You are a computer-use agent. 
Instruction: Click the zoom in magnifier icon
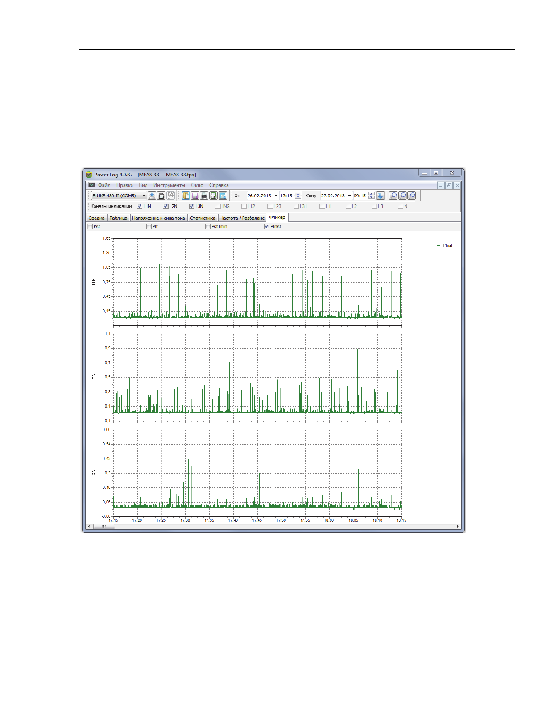point(393,195)
